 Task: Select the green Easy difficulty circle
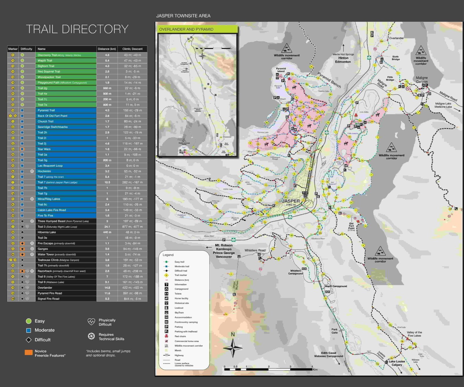point(28,321)
